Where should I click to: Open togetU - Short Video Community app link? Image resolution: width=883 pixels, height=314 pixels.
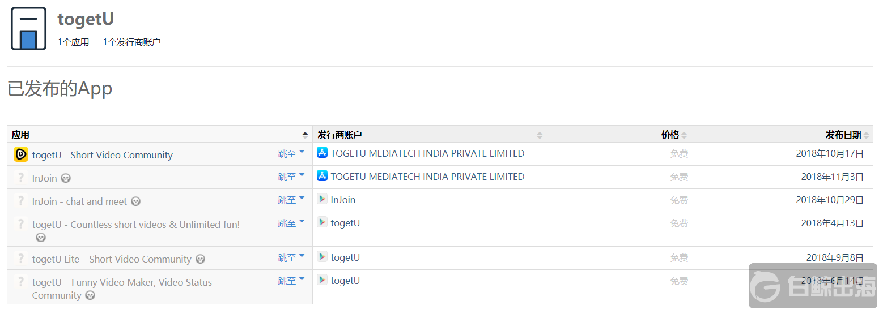click(103, 155)
